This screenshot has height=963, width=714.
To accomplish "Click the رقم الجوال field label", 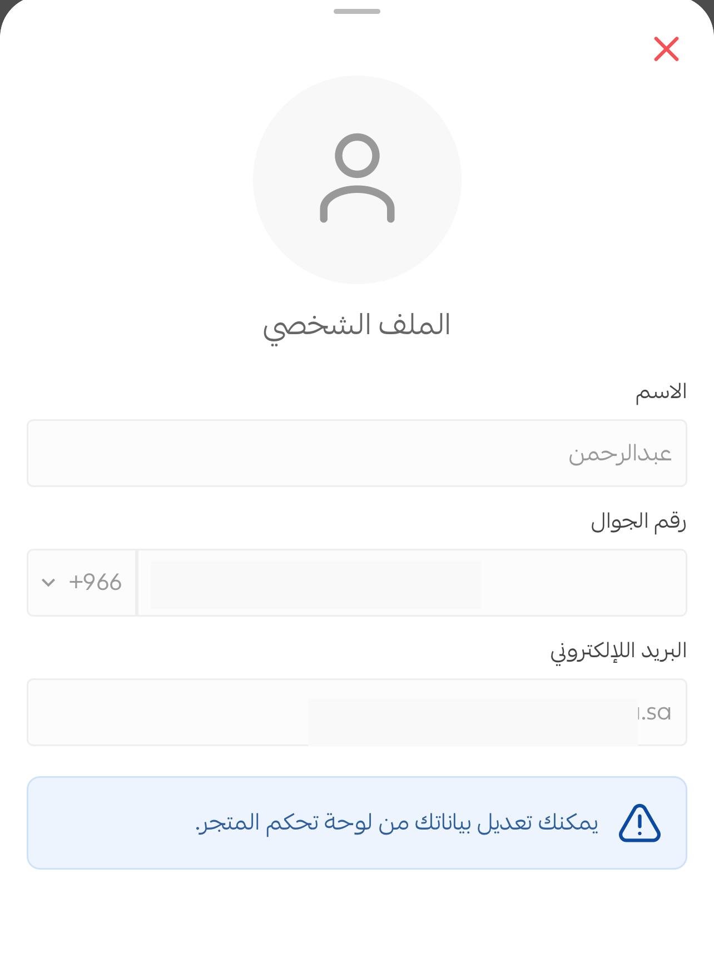I will (x=638, y=522).
